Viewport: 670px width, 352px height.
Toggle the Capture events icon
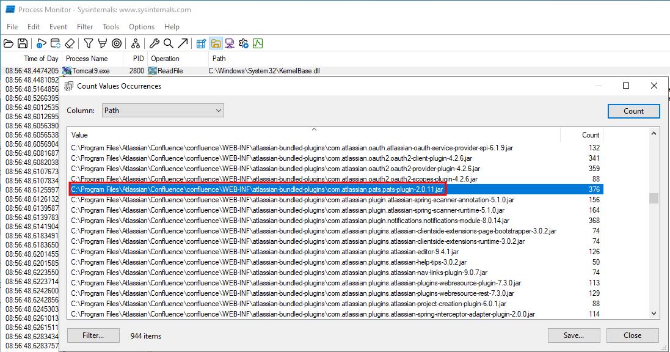point(42,43)
